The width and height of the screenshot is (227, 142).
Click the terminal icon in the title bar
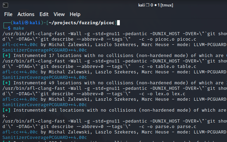[5, 5]
